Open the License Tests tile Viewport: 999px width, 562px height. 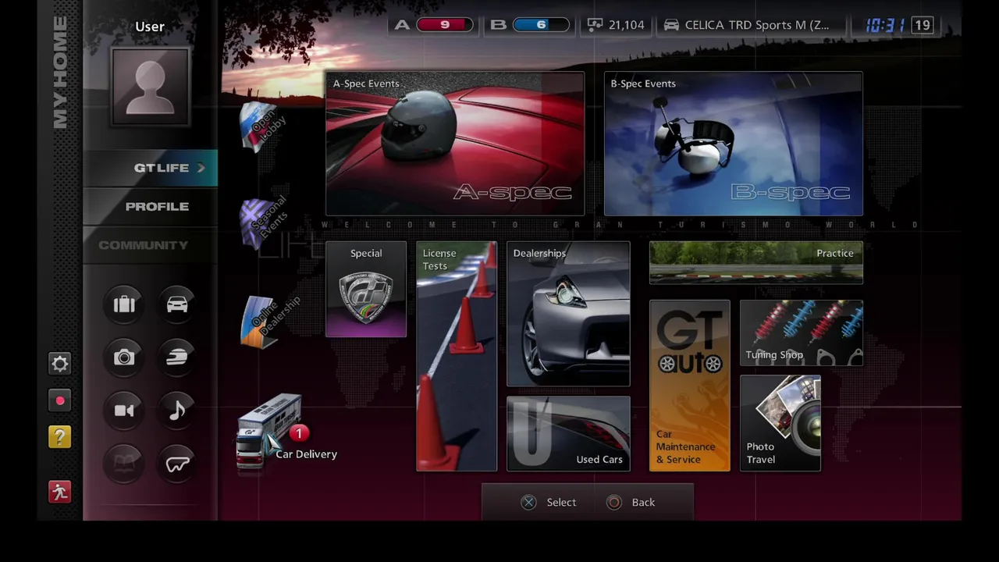coord(457,356)
